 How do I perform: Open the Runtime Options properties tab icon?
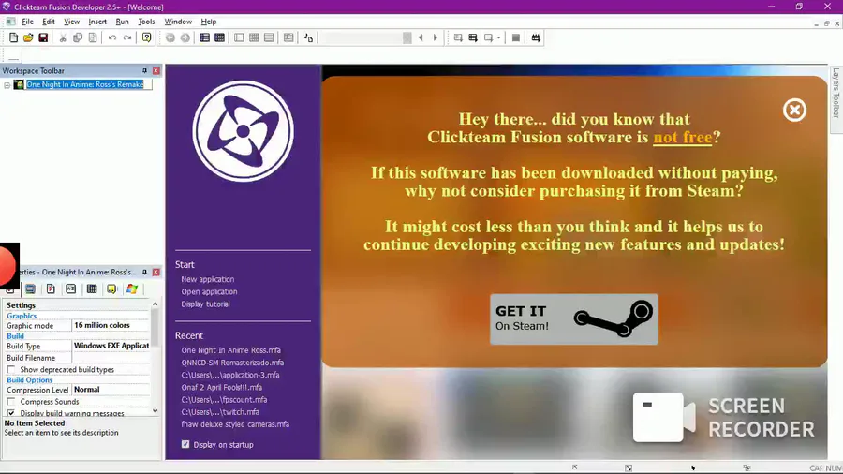(x=51, y=289)
